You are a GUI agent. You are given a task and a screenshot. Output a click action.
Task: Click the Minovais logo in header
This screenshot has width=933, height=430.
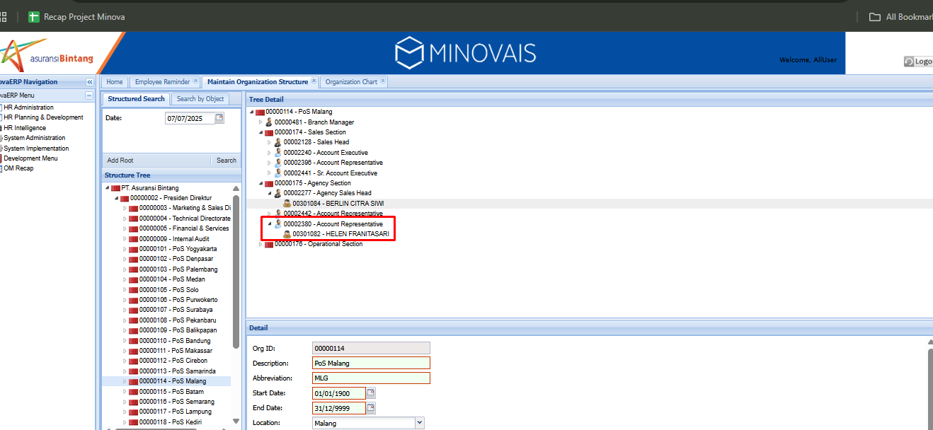(x=465, y=53)
